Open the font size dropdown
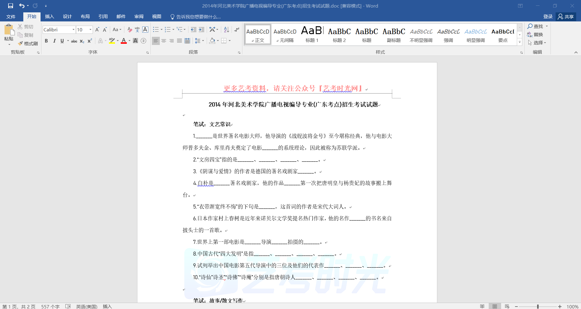 90,30
